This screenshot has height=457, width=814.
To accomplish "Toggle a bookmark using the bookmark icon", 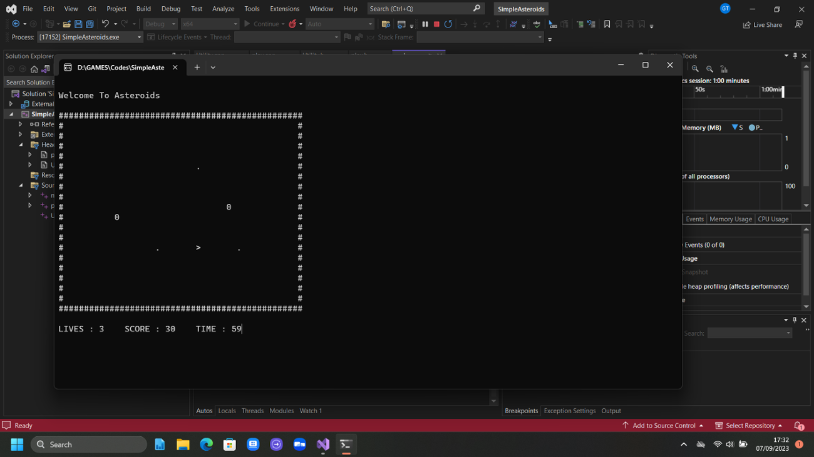I will coord(607,24).
